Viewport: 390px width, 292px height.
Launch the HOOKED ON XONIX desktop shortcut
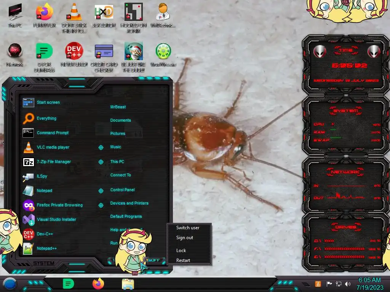[x=134, y=18]
